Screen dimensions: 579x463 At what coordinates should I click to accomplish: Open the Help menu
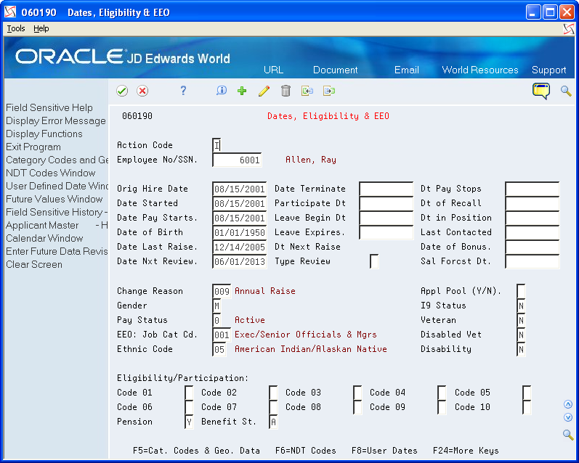[x=41, y=28]
